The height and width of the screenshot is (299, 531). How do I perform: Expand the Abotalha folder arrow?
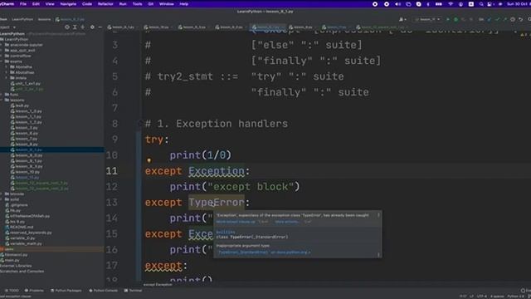click(6, 66)
